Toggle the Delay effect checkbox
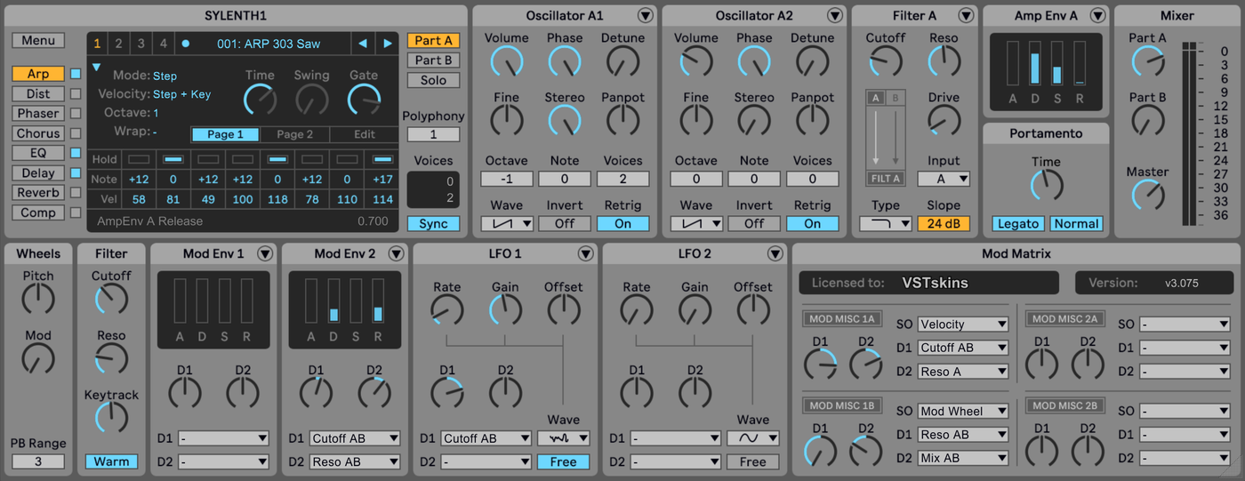 (x=76, y=172)
